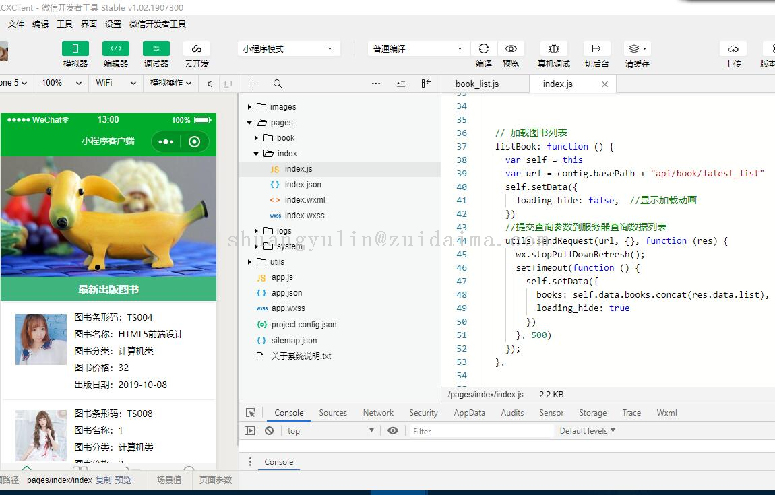
Task: Open the 小程序模式 mode dropdown
Action: pyautogui.click(x=288, y=48)
